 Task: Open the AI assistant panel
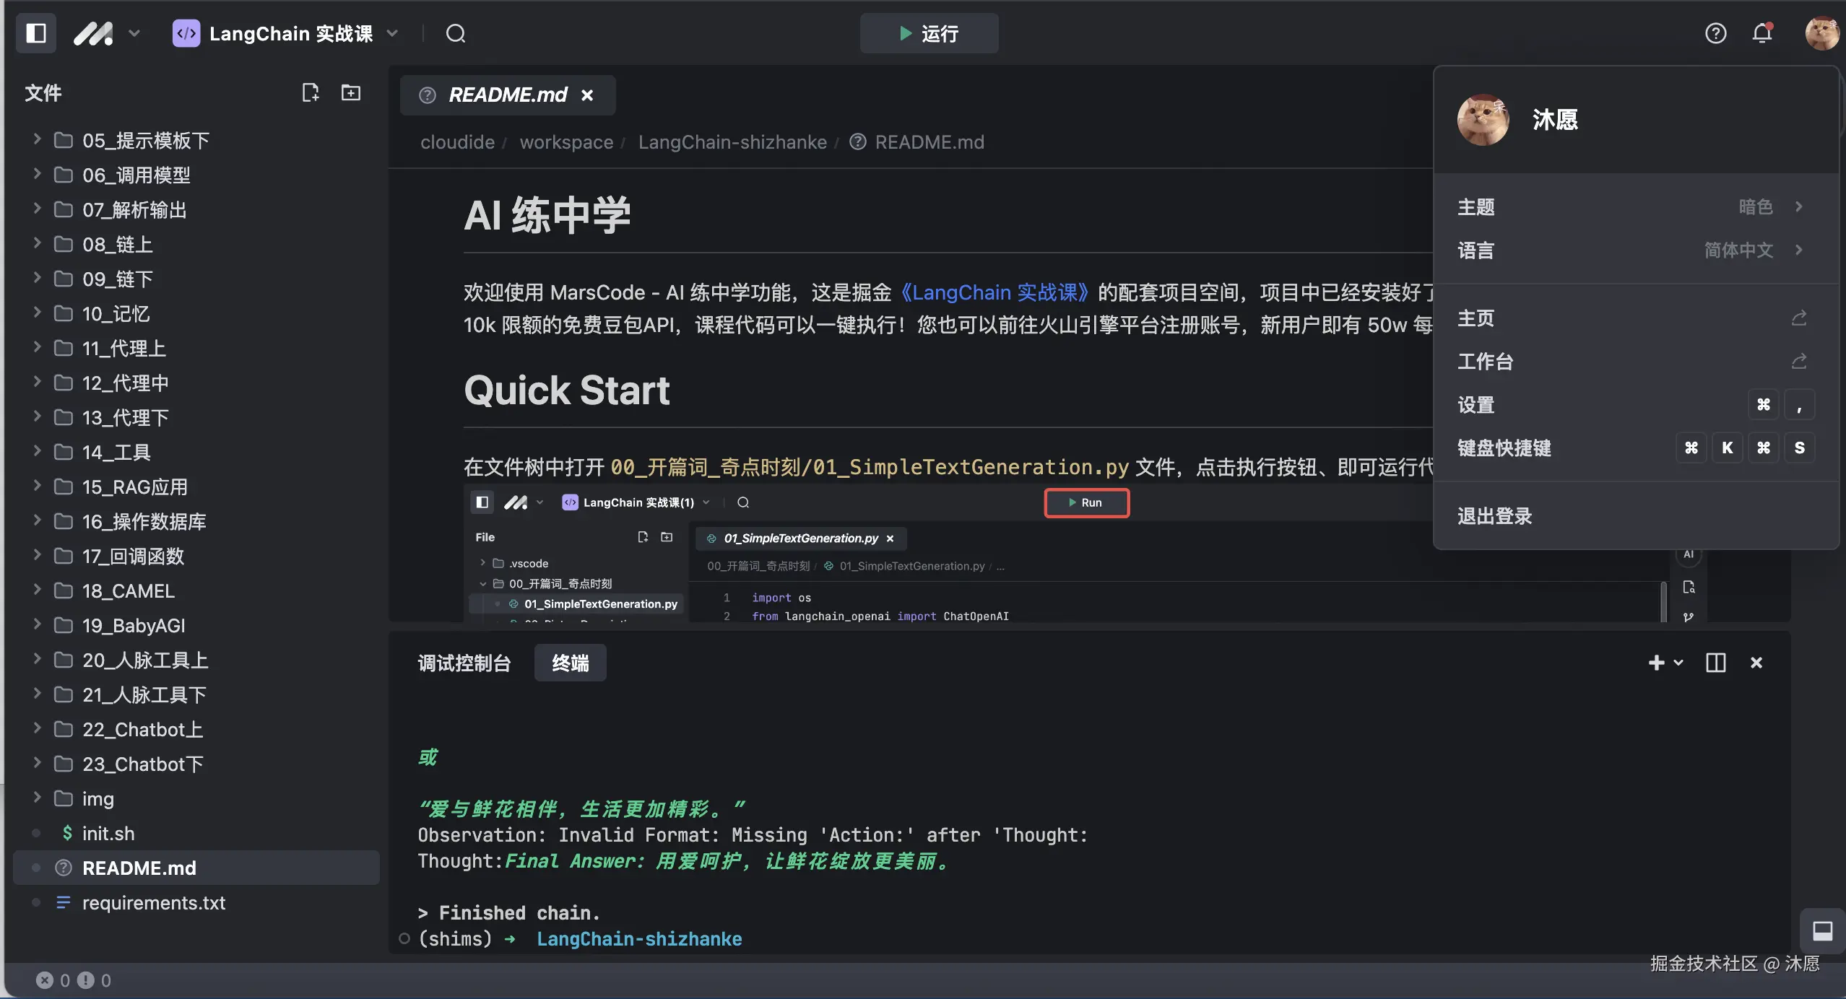(1689, 554)
